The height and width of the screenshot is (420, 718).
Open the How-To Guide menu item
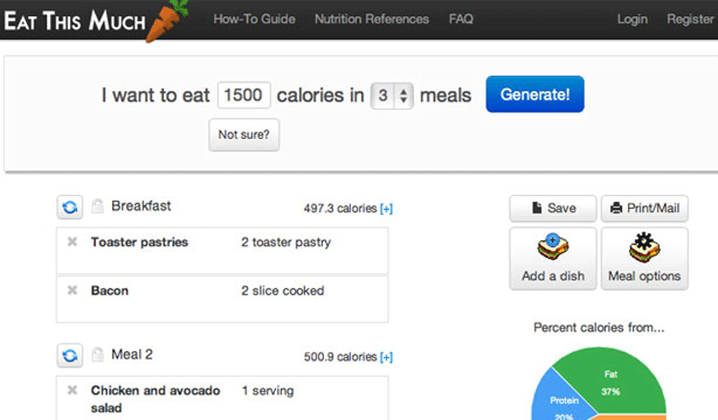pyautogui.click(x=254, y=19)
